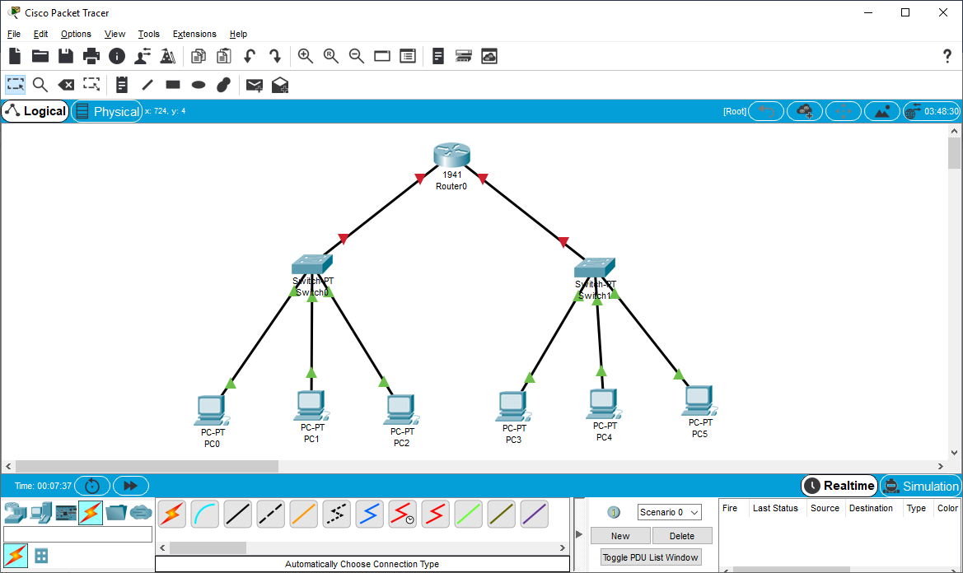Select the Draw Line tool
This screenshot has height=573, width=963.
tap(147, 85)
